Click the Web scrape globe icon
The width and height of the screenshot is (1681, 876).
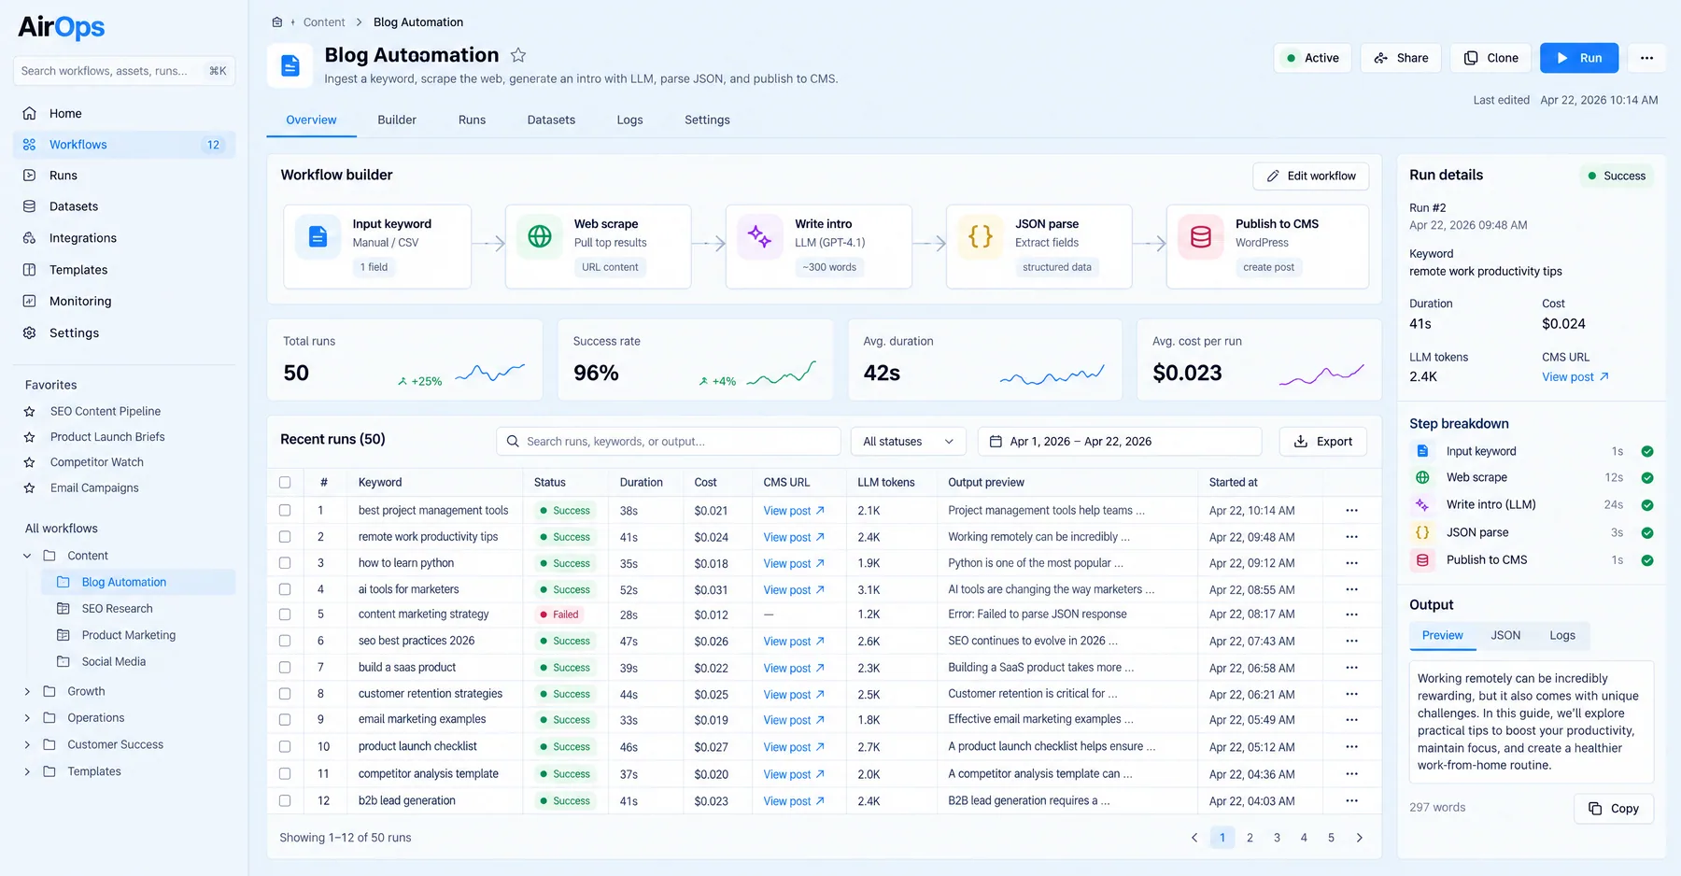pos(540,237)
